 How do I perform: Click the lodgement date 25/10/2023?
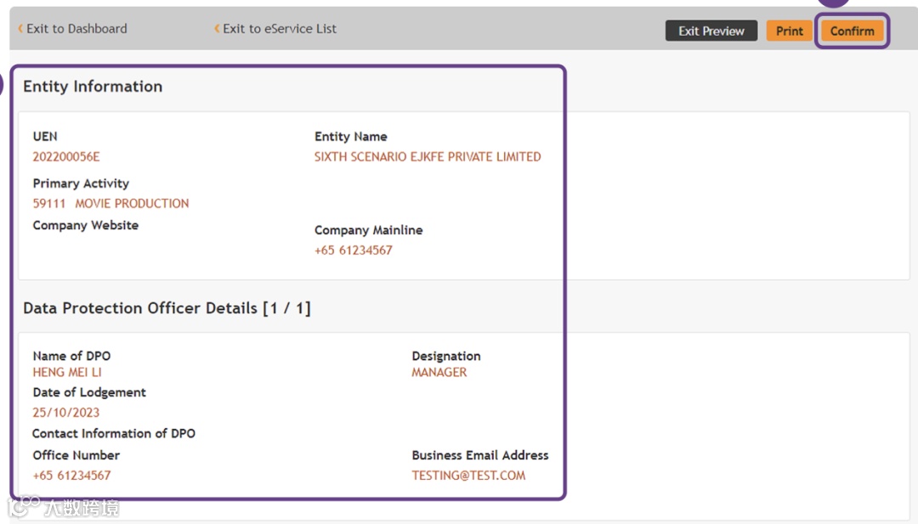point(66,413)
